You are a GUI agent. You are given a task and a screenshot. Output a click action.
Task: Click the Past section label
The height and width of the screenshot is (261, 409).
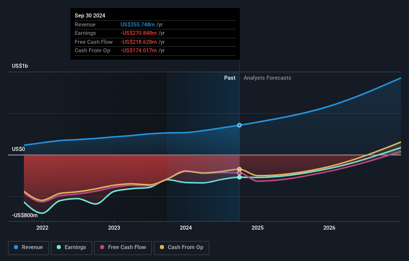230,78
